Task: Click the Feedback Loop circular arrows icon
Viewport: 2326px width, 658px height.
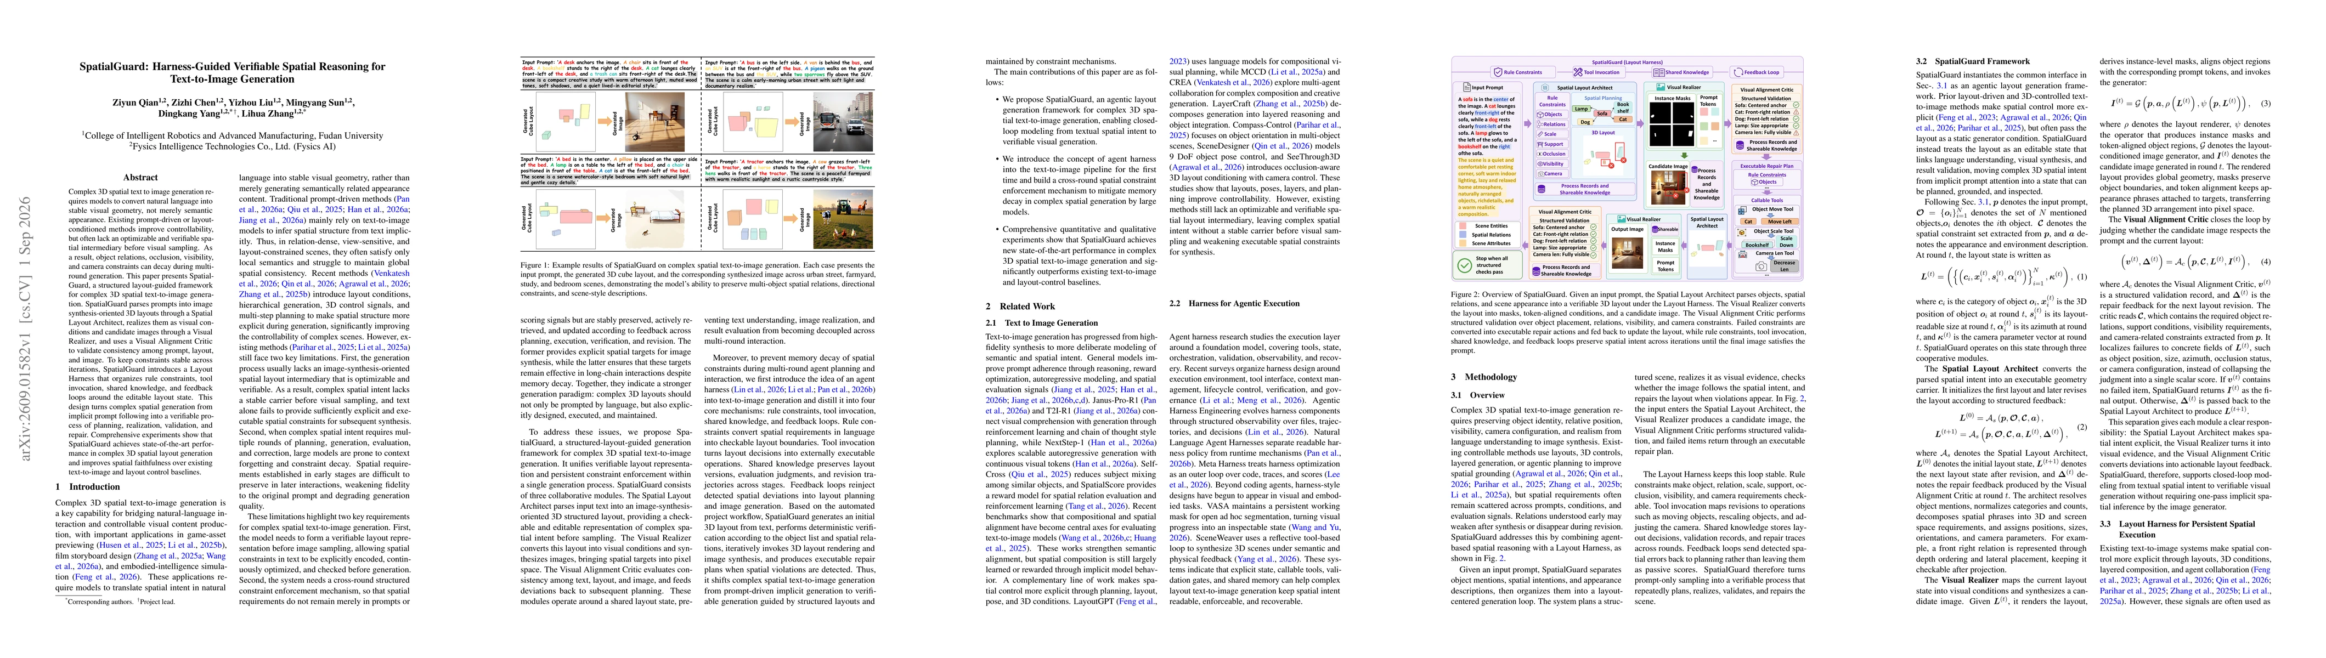Action: click(x=1738, y=73)
